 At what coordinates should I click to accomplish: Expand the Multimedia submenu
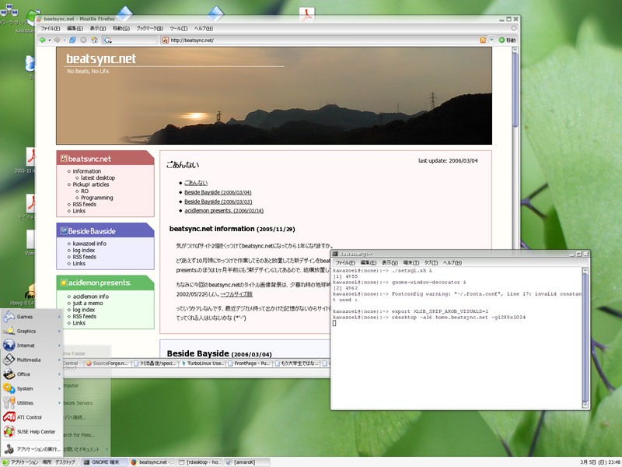coord(31,360)
